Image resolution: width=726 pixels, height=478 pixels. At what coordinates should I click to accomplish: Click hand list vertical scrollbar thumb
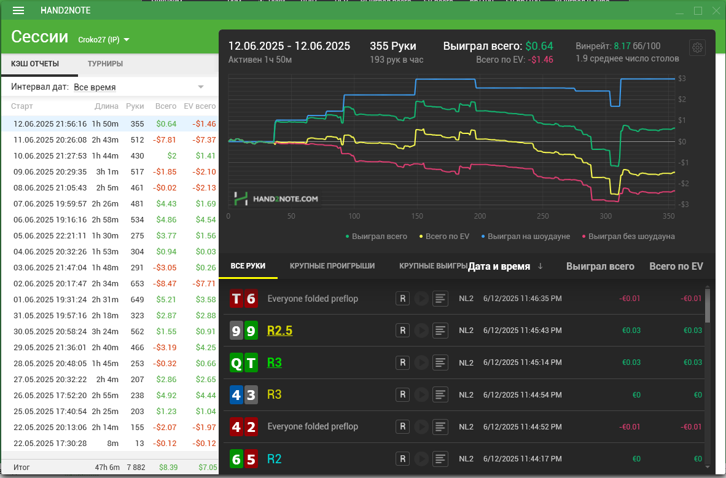point(707,305)
